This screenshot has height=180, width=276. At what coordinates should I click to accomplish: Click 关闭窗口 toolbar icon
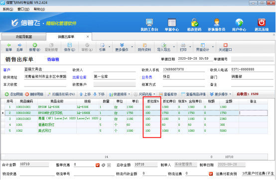pyautogui.click(x=225, y=45)
